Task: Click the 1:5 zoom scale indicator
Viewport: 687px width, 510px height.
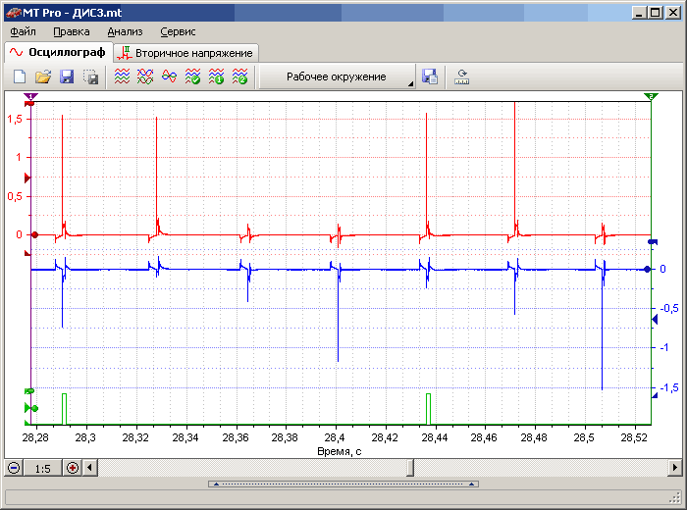Action: coord(43,468)
